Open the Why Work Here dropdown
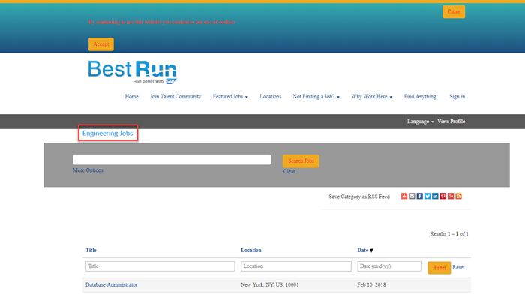The image size is (525, 301). 372,97
